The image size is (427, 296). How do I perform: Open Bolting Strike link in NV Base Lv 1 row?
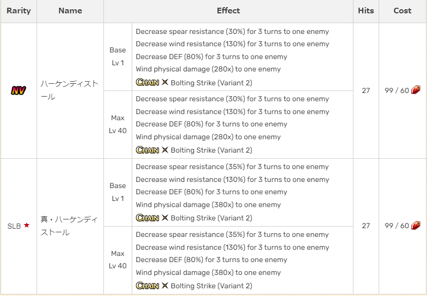pos(211,83)
